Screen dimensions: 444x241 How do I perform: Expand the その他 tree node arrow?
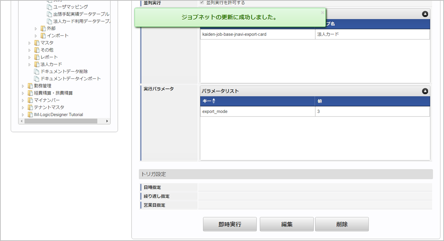[29, 50]
